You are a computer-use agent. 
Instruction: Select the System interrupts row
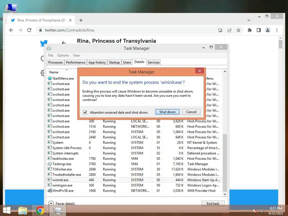(x=134, y=153)
